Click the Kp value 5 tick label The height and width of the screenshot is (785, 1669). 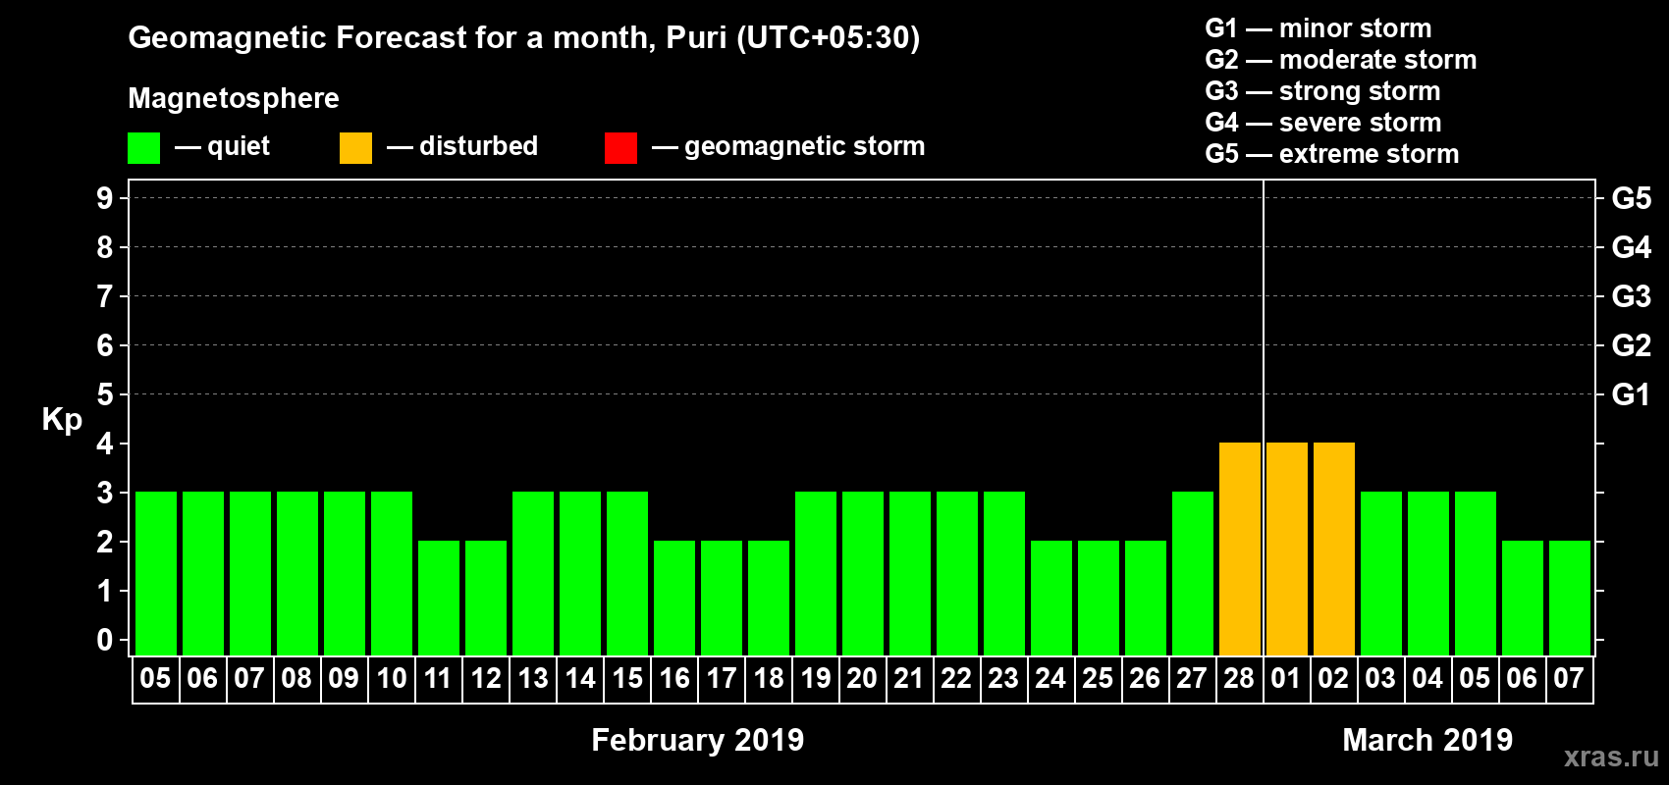pyautogui.click(x=105, y=394)
